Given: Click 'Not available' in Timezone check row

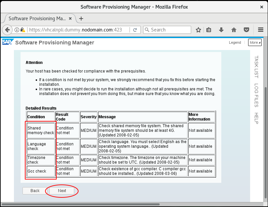Looking at the screenshot, I should (201, 160).
